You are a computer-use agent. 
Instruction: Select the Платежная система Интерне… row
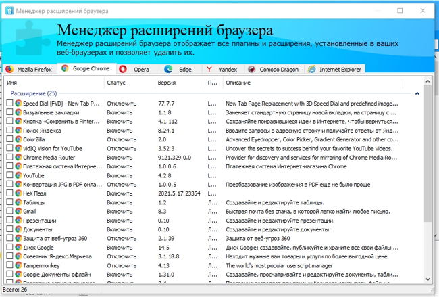click(201, 166)
